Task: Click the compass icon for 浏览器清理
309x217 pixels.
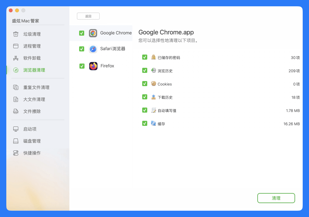Action: point(16,70)
